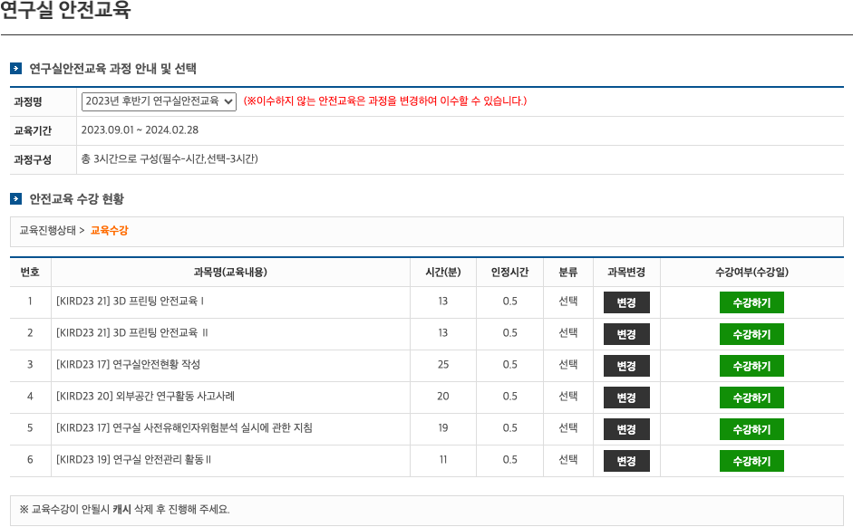This screenshot has height=527, width=853.
Task: Click 변경 button for 사전유해인자위험분석 row
Action: pyautogui.click(x=626, y=429)
